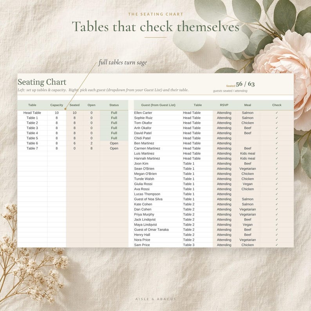Open the guest dropdown cell 'Carmen Martinez'
The image size is (311, 311).
158,148
